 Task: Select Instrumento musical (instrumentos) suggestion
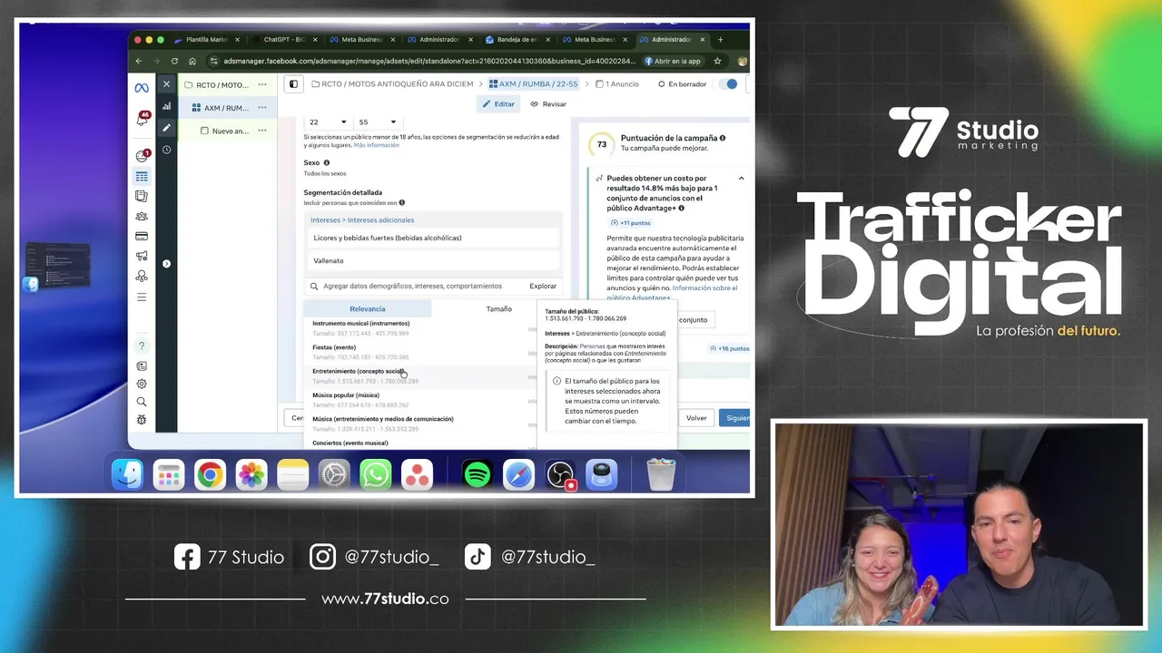pyautogui.click(x=419, y=328)
